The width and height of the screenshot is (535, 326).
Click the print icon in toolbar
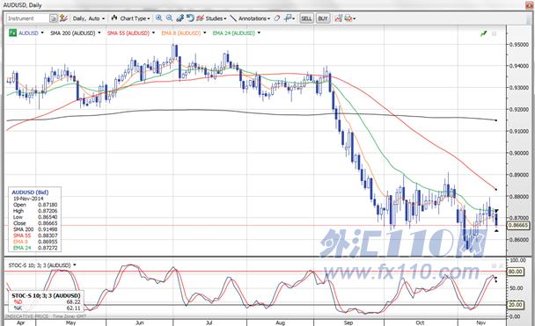[x=348, y=18]
